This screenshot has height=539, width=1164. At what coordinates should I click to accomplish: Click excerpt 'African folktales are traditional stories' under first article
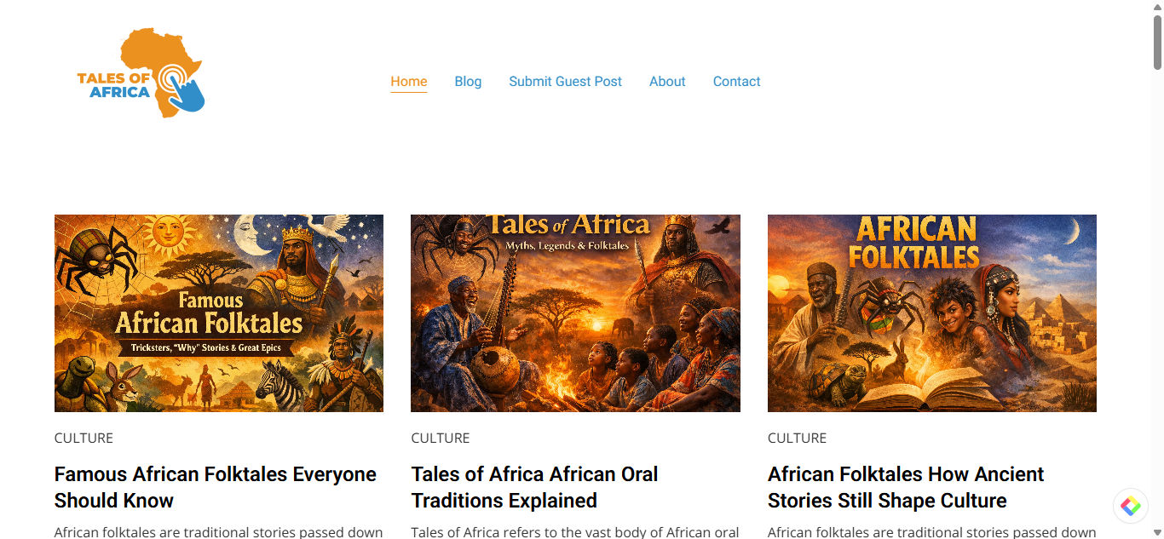tap(219, 532)
